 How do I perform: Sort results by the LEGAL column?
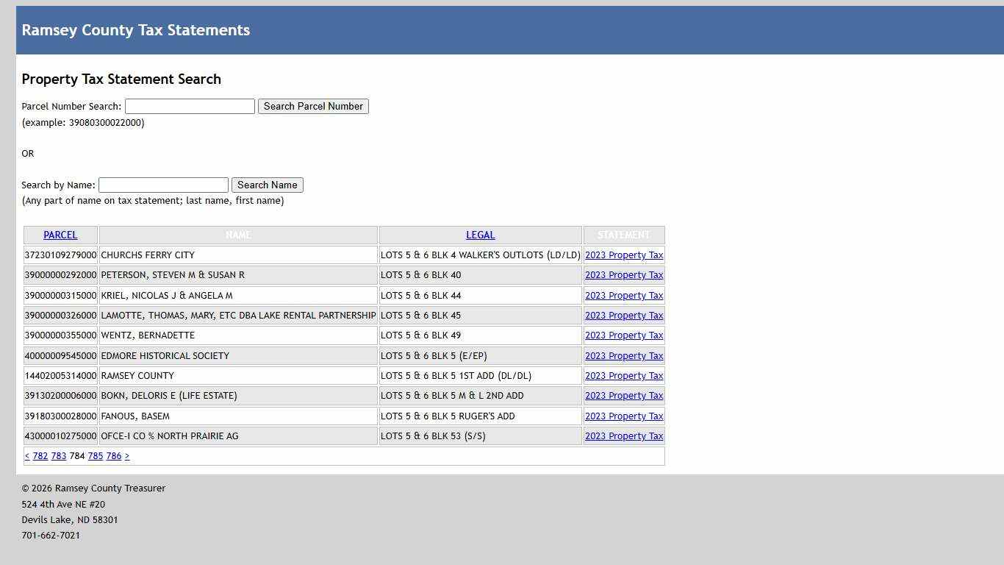click(x=480, y=235)
